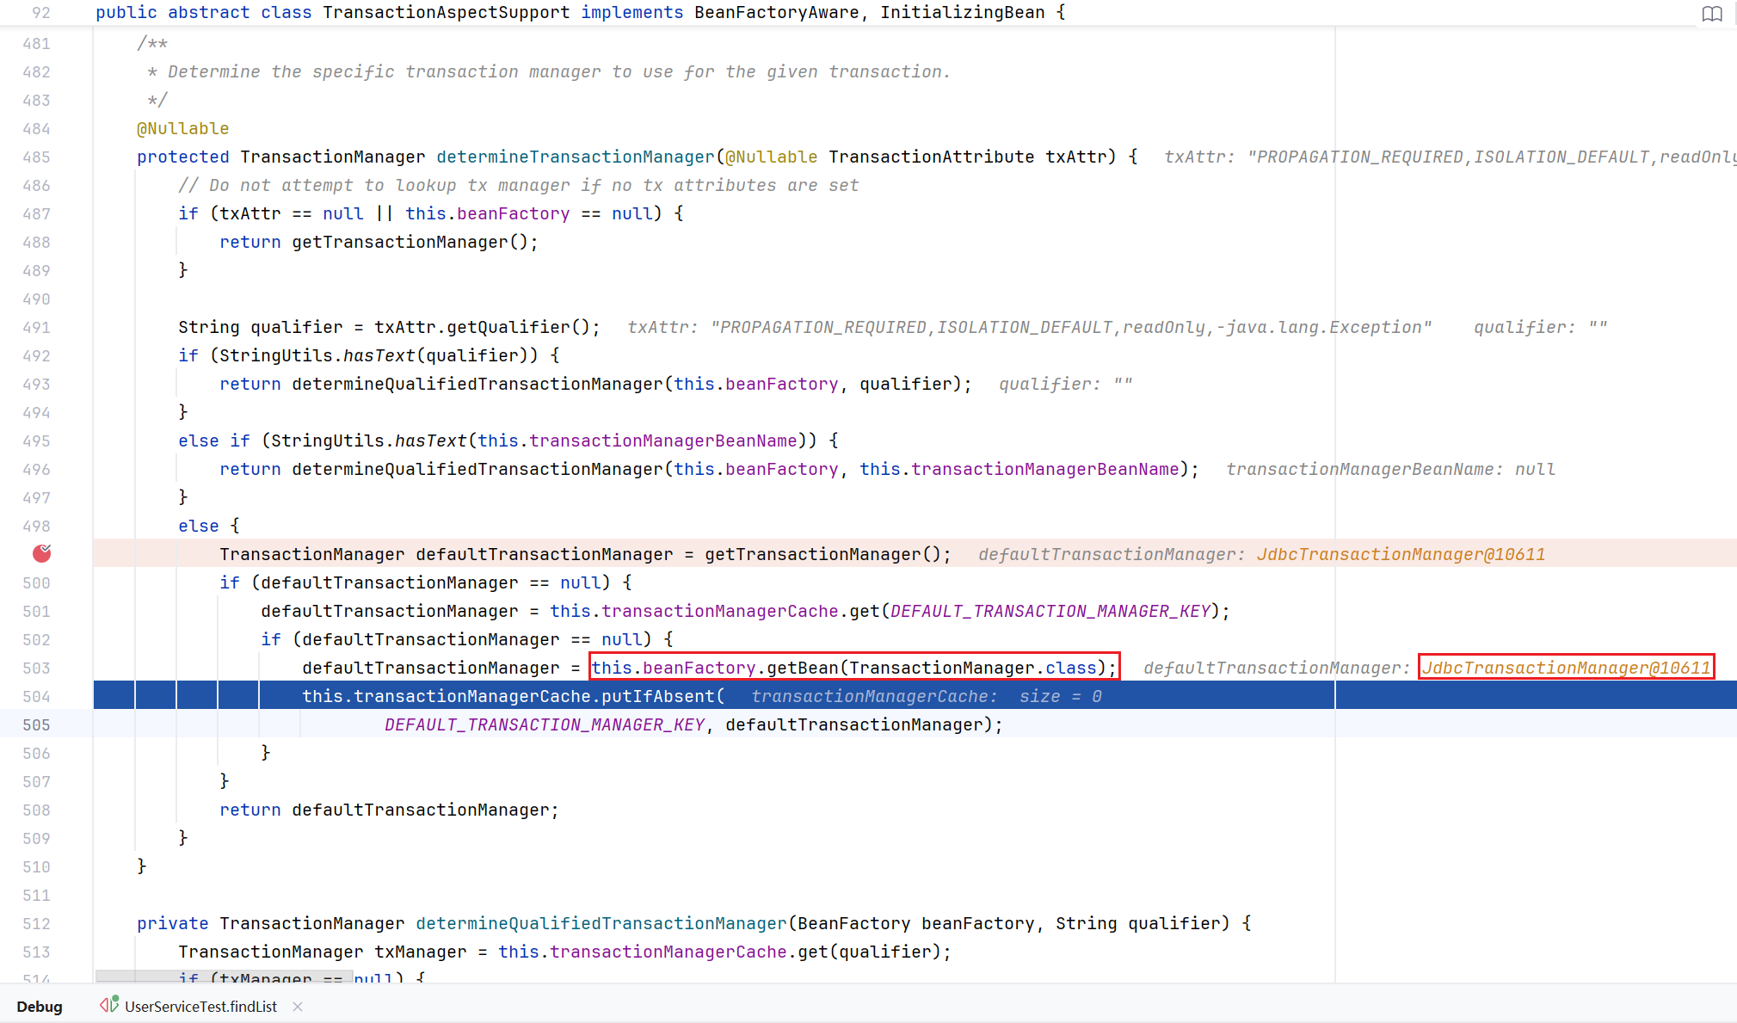Click gutter at line 500 to add breakpoint
1737x1023 pixels.
click(x=41, y=583)
